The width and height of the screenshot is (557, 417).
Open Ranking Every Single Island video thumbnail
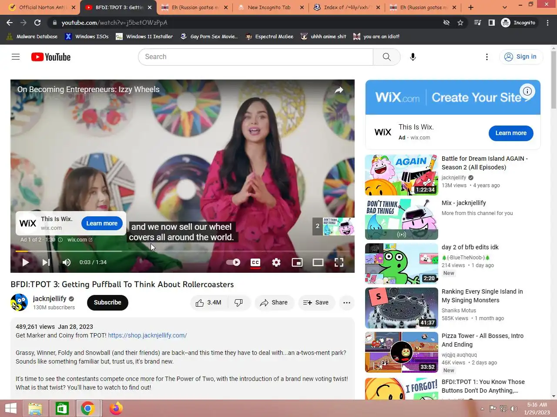pyautogui.click(x=402, y=308)
